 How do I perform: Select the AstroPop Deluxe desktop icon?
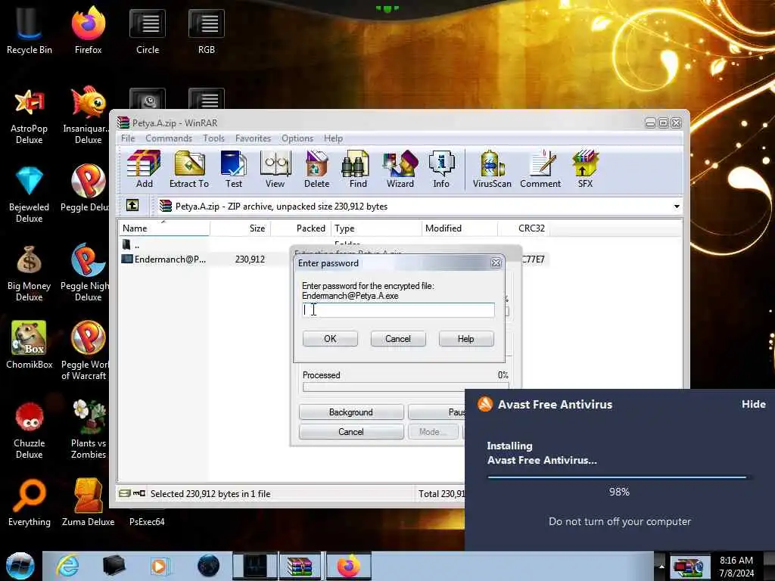click(x=30, y=116)
